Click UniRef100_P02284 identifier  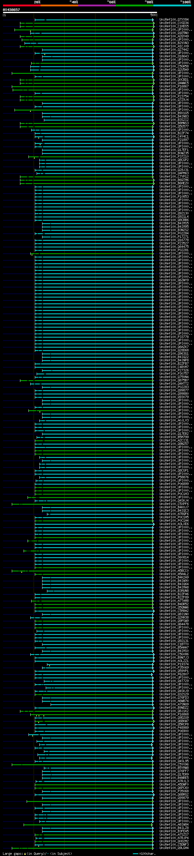[x=174, y=233]
